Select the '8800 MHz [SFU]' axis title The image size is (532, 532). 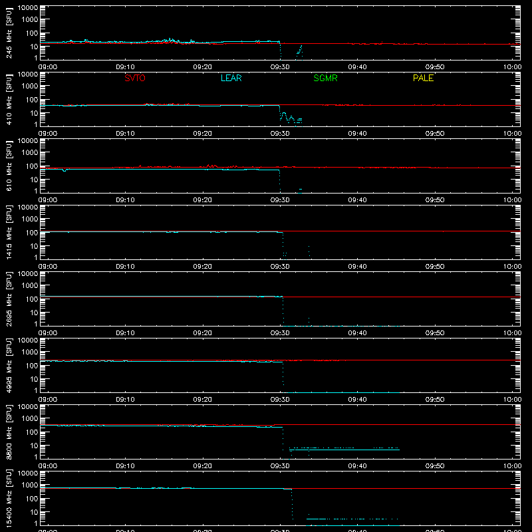(x=9, y=432)
